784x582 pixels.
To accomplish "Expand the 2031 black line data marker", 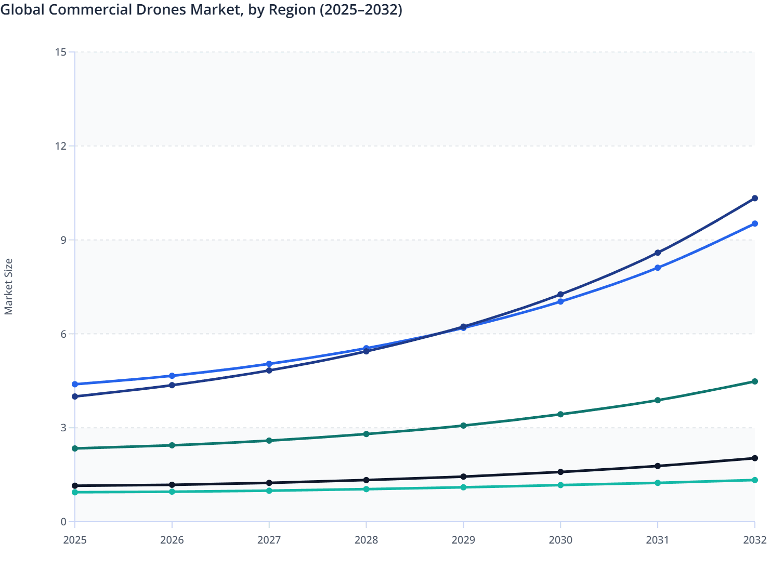I will [657, 466].
